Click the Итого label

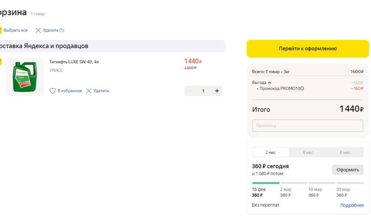[x=261, y=110]
